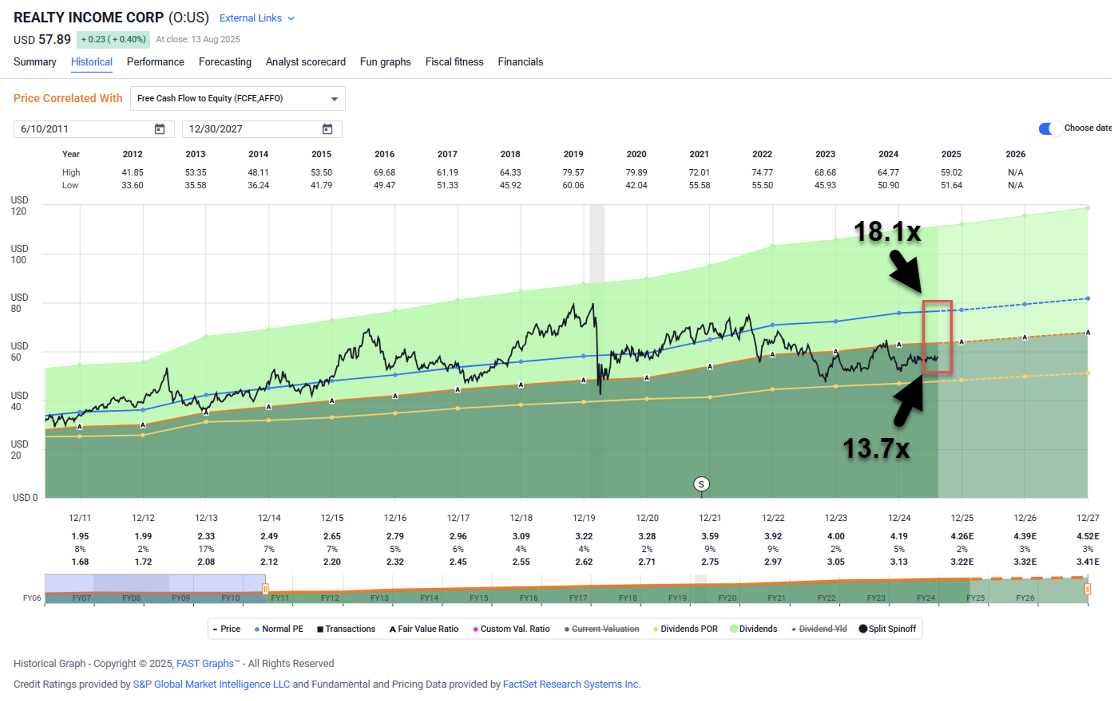1118x701 pixels.
Task: Go to the Analyst scorecard tab
Action: (x=305, y=62)
